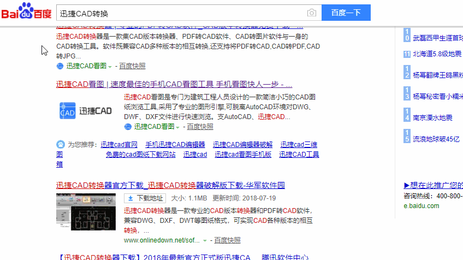
Task: Expand dropdown arrow after second 迅捷CAD看图 source
Action: pyautogui.click(x=178, y=127)
